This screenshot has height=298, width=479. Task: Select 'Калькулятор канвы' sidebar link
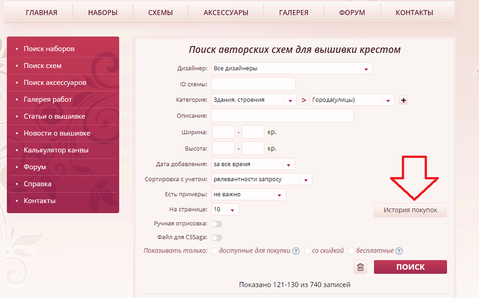click(56, 150)
